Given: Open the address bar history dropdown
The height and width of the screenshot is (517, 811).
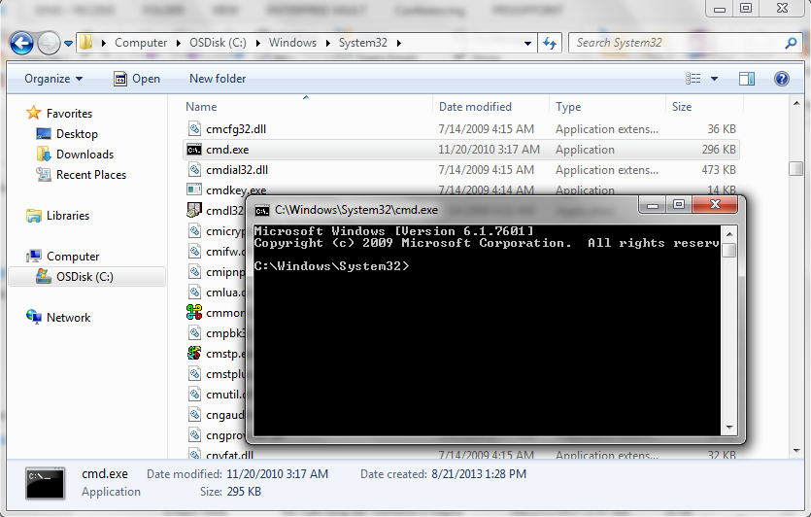Looking at the screenshot, I should pos(527,43).
